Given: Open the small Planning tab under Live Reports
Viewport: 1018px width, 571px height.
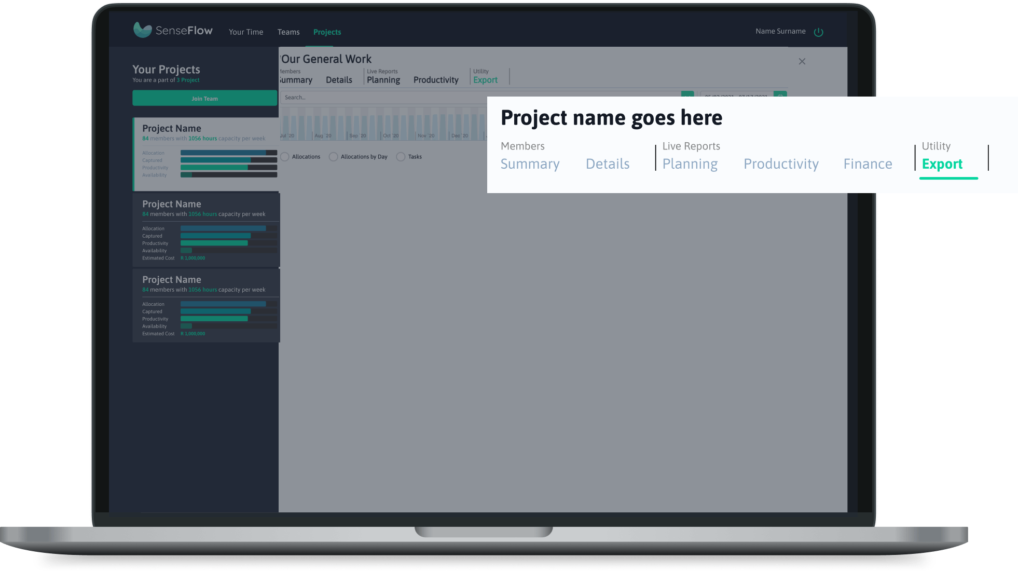Looking at the screenshot, I should pyautogui.click(x=383, y=80).
